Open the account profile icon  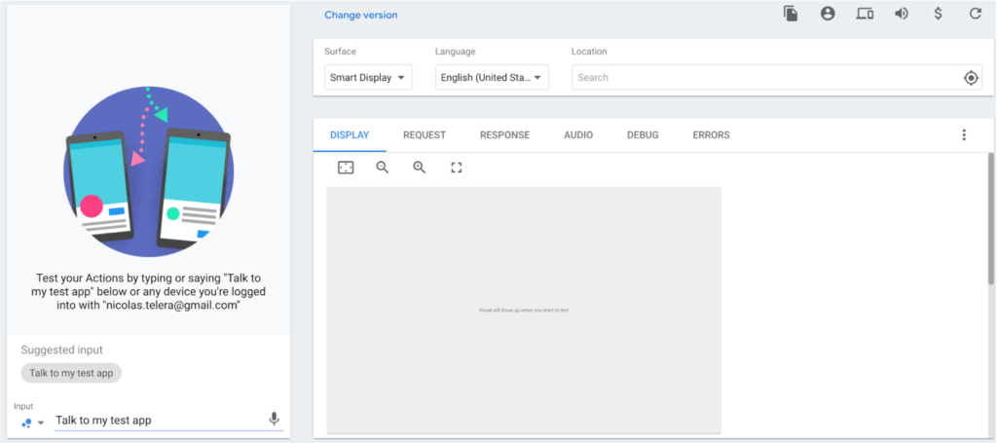point(828,14)
